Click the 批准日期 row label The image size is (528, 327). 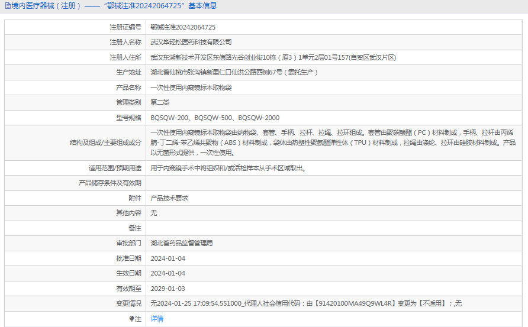pyautogui.click(x=128, y=258)
